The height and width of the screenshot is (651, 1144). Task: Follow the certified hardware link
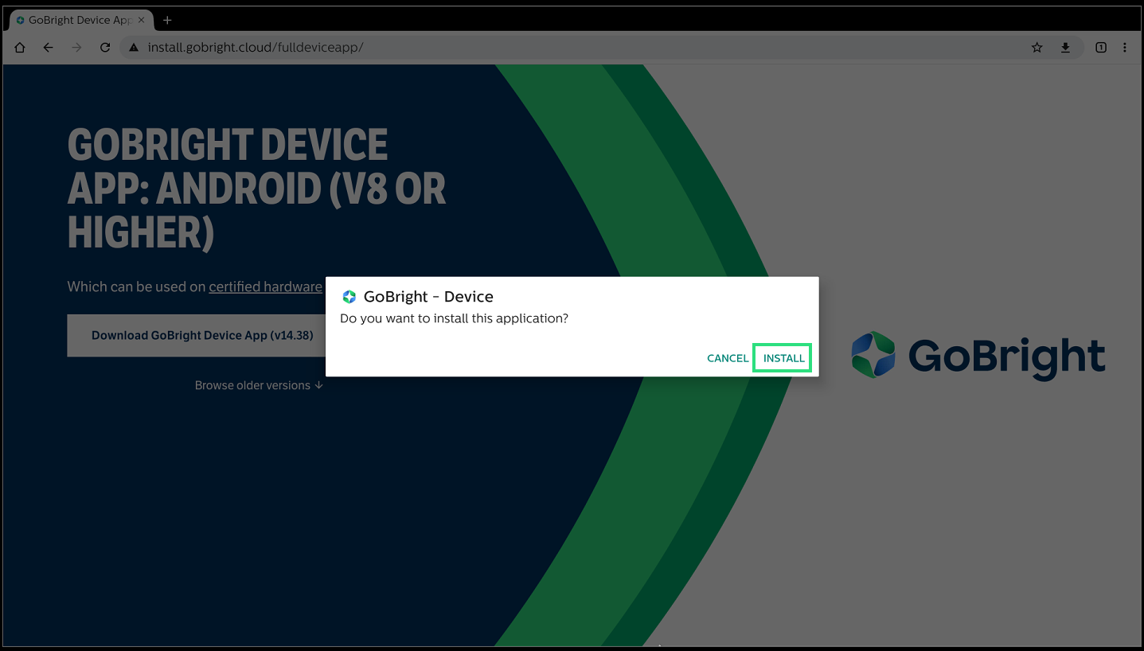[x=265, y=287]
